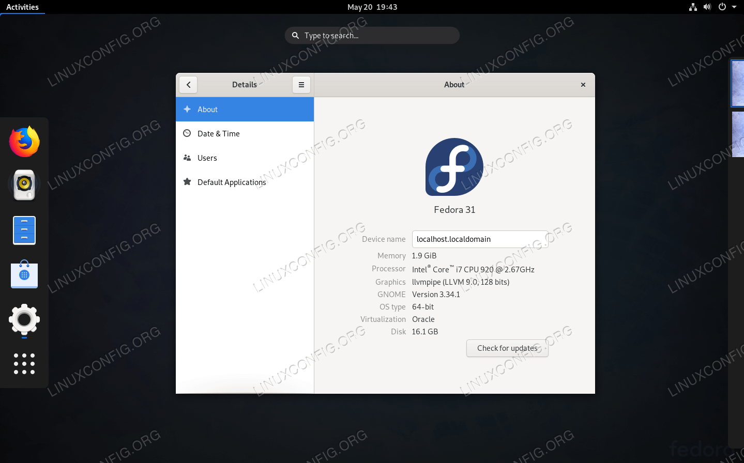The width and height of the screenshot is (744, 463).
Task: Click the memory value 1.9 GiB
Action: (424, 256)
